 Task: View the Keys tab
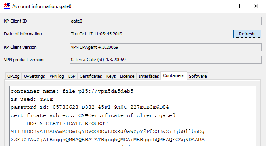[x=111, y=76]
